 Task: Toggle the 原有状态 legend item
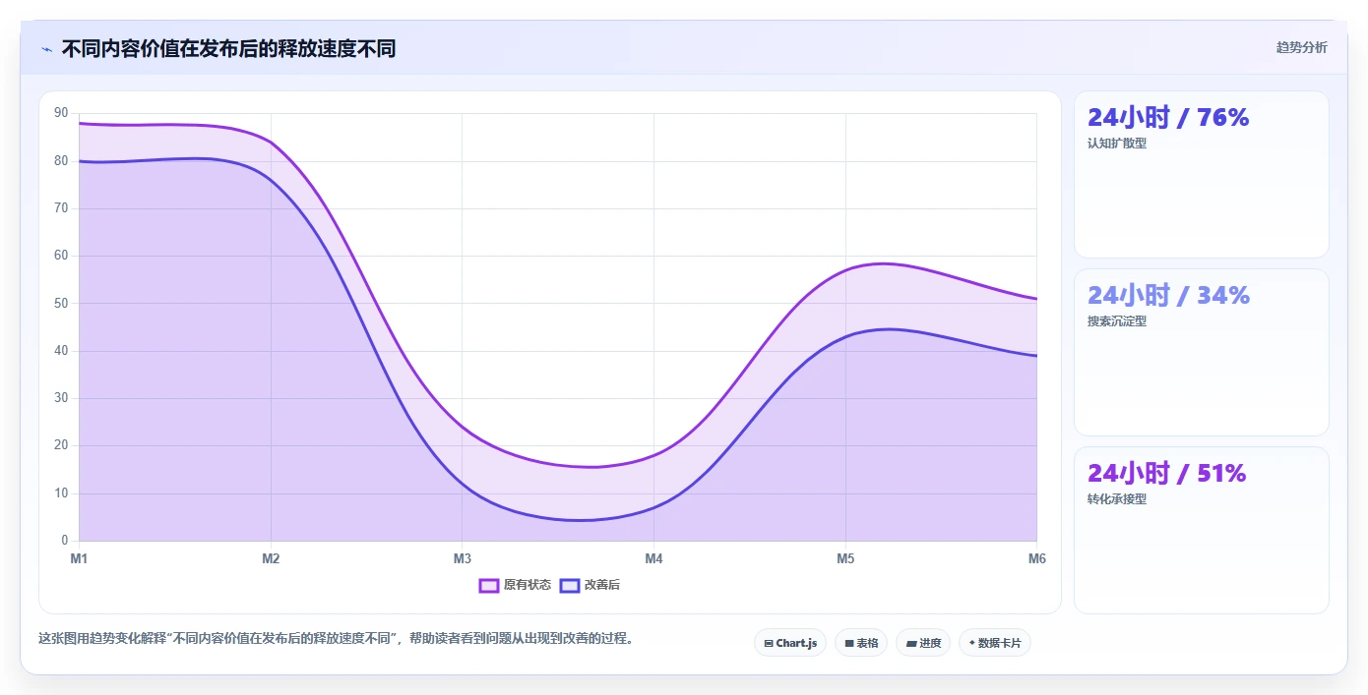point(515,585)
